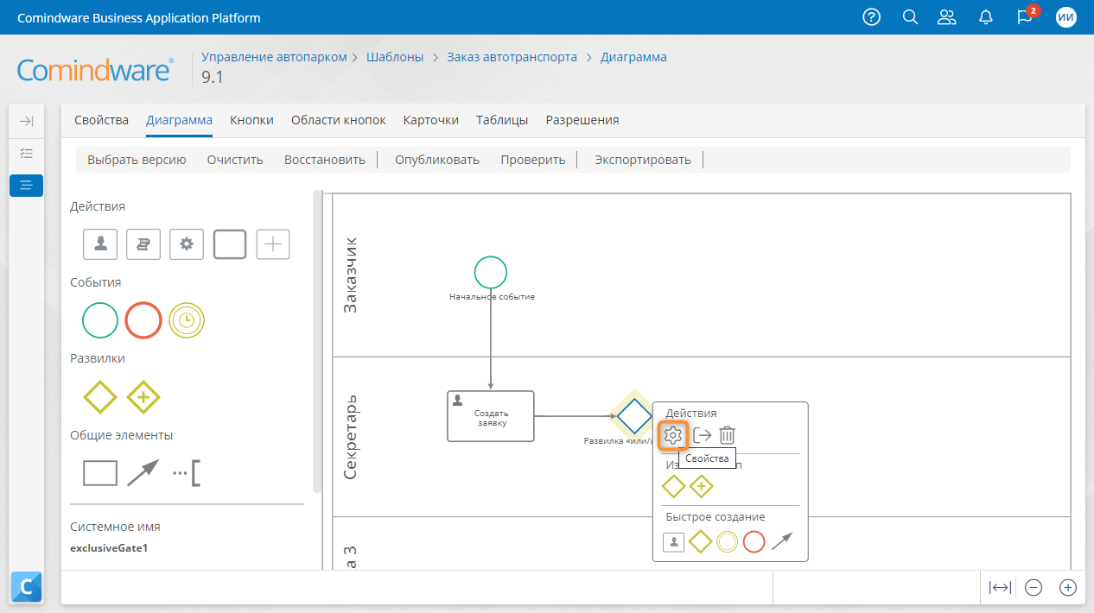Screen dimensions: 1094x613
Task: Switch to the Карточки tab
Action: click(x=431, y=120)
